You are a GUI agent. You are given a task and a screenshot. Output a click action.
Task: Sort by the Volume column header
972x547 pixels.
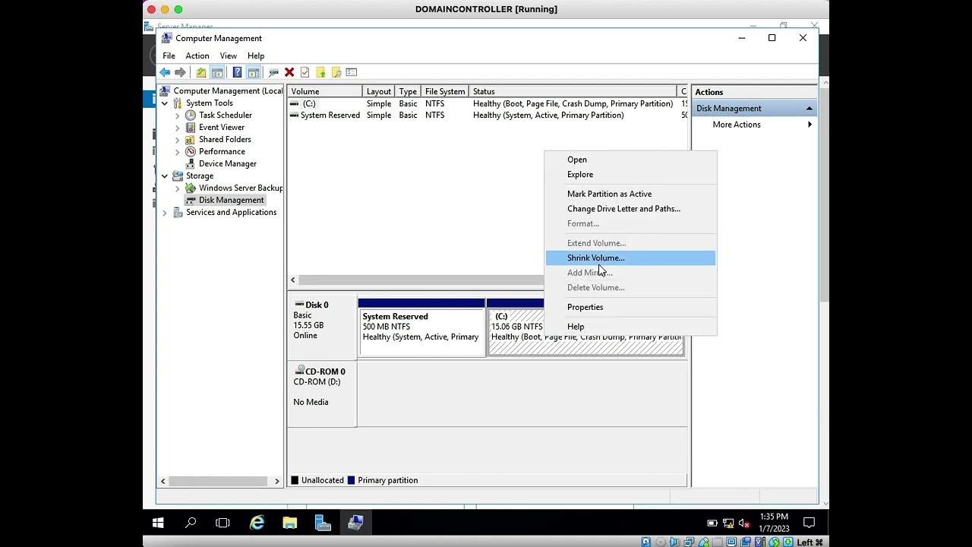tap(325, 91)
